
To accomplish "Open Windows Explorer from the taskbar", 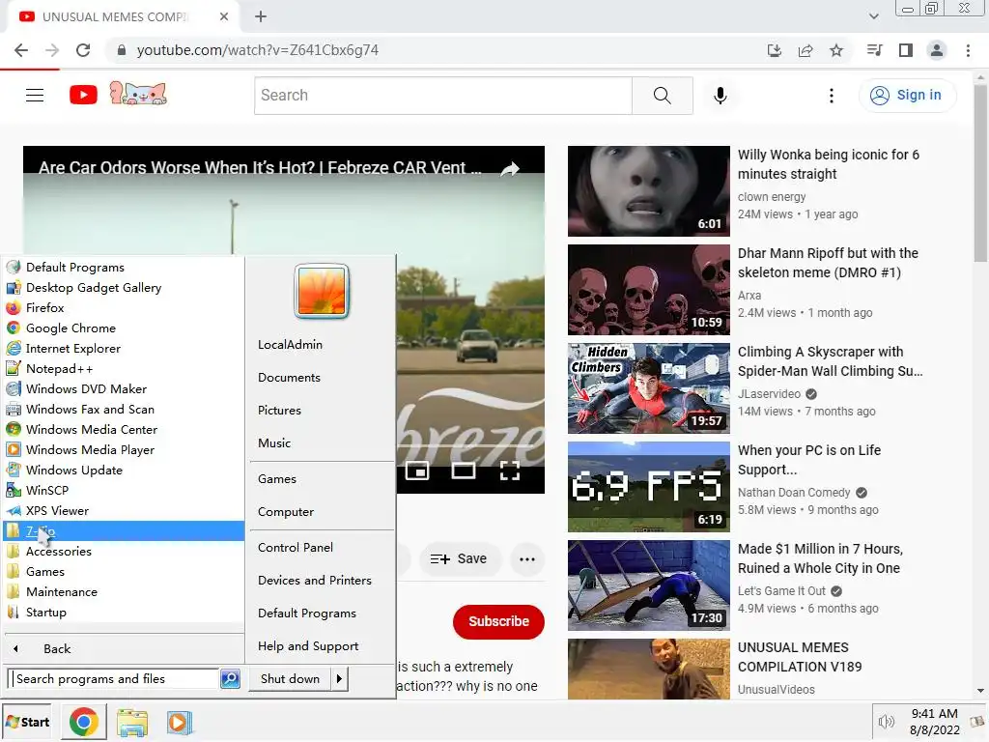I will pos(131,722).
